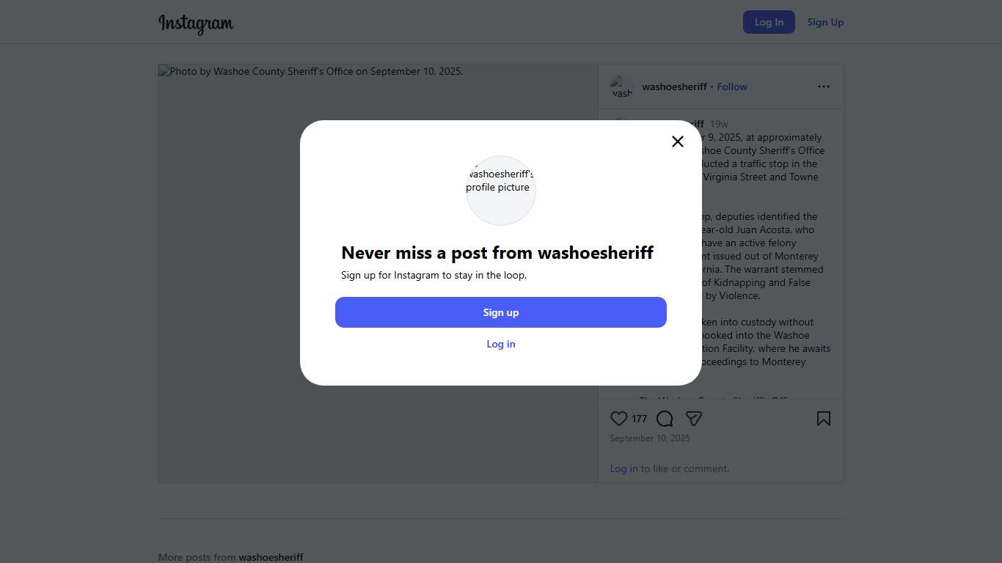The height and width of the screenshot is (563, 1002).
Task: Click the Log in link in dialog
Action: pyautogui.click(x=501, y=344)
